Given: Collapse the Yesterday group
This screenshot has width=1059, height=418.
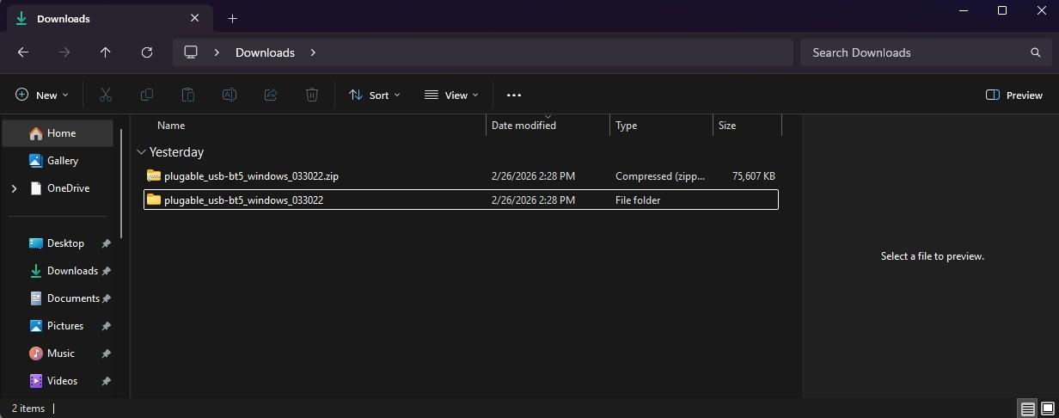Looking at the screenshot, I should (141, 152).
